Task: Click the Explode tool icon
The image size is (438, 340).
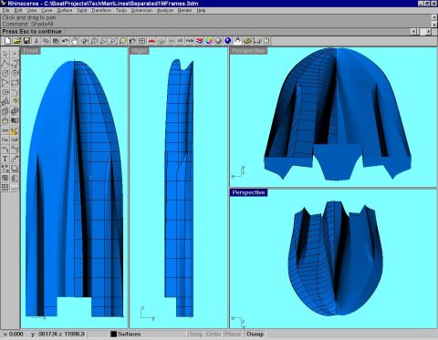Action: coord(15,130)
